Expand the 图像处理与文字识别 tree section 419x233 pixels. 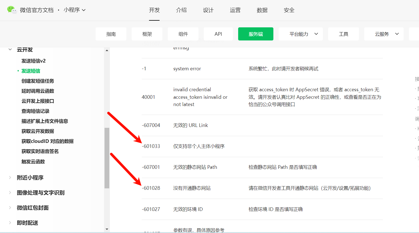click(x=10, y=193)
